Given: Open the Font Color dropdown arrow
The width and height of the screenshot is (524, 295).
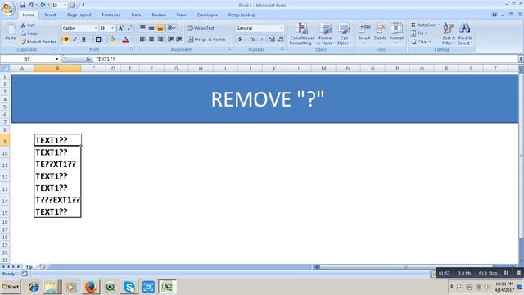Looking at the screenshot, I should [131, 39].
